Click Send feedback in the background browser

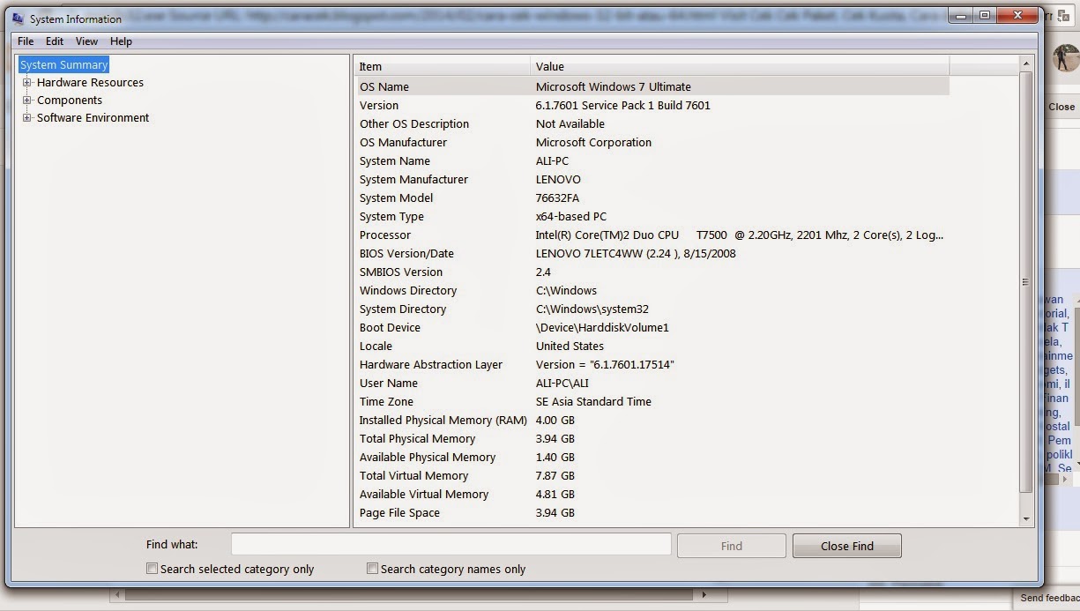pyautogui.click(x=1049, y=598)
